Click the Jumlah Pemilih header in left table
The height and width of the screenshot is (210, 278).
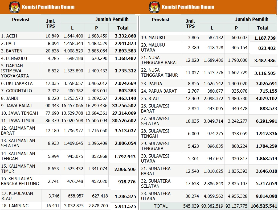112,19
